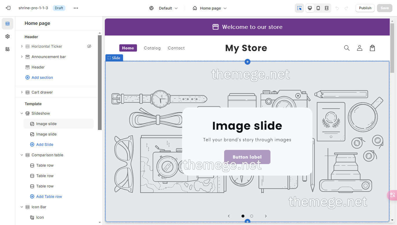This screenshot has width=397, height=225.
Task: Click the My Store logo title
Action: click(246, 48)
